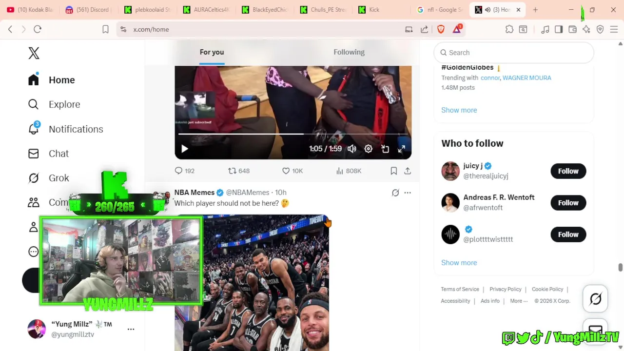Open the Accessibility footer link
The image size is (624, 351).
pyautogui.click(x=455, y=301)
